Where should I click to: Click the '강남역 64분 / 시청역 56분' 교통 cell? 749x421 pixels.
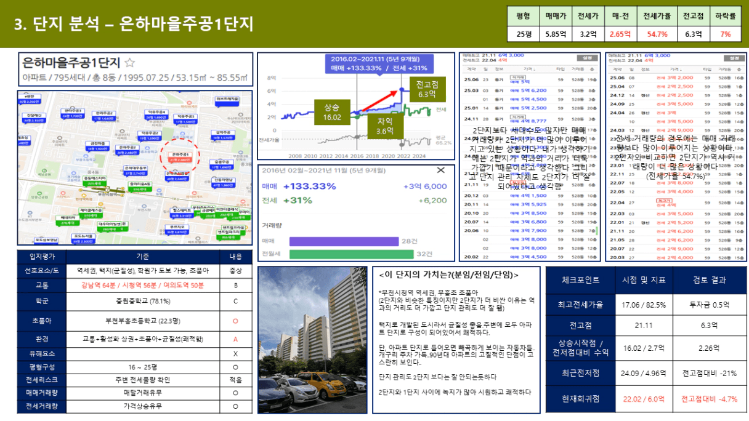point(142,286)
